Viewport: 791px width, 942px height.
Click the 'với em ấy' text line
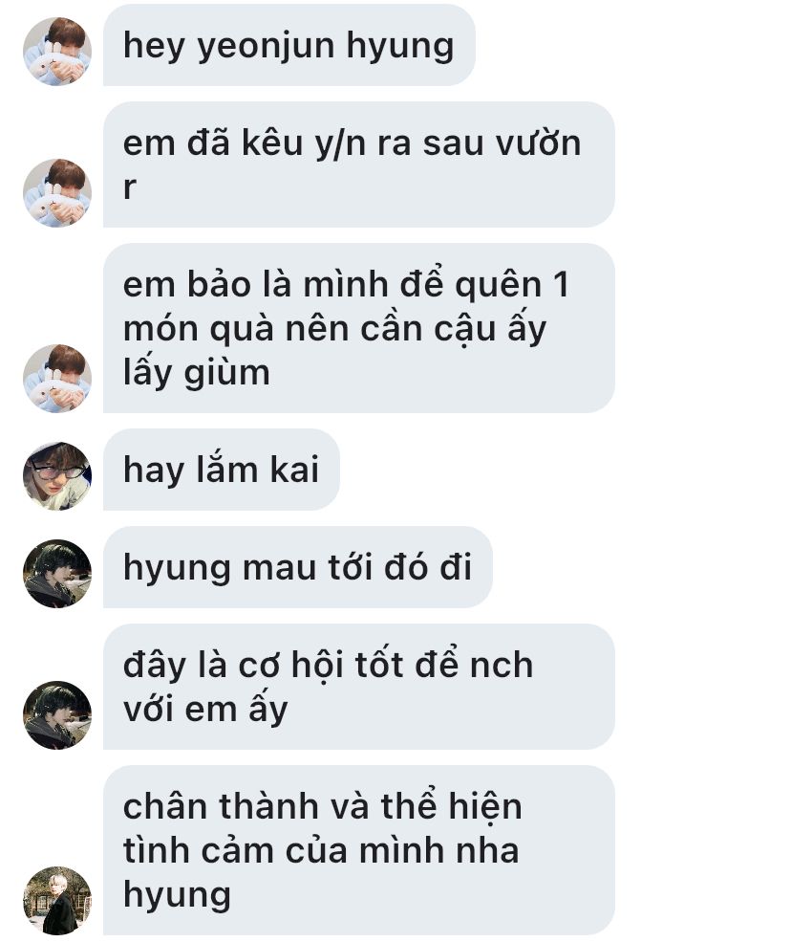coord(205,710)
